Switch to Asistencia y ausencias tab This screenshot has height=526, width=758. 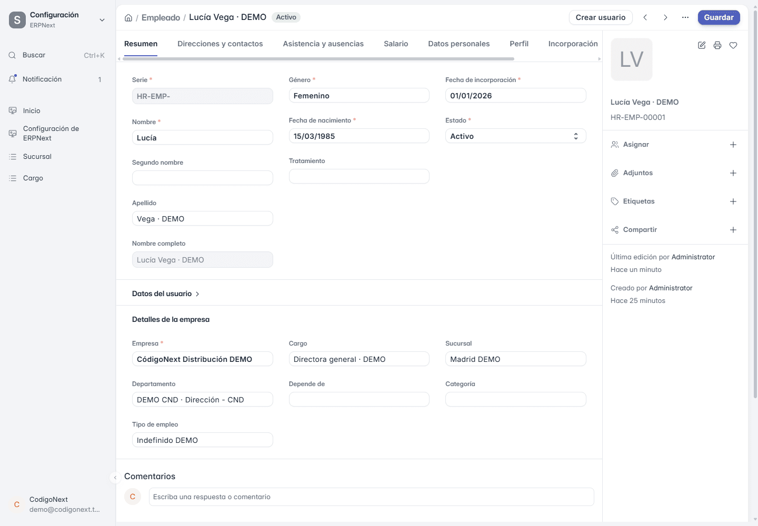tap(323, 44)
